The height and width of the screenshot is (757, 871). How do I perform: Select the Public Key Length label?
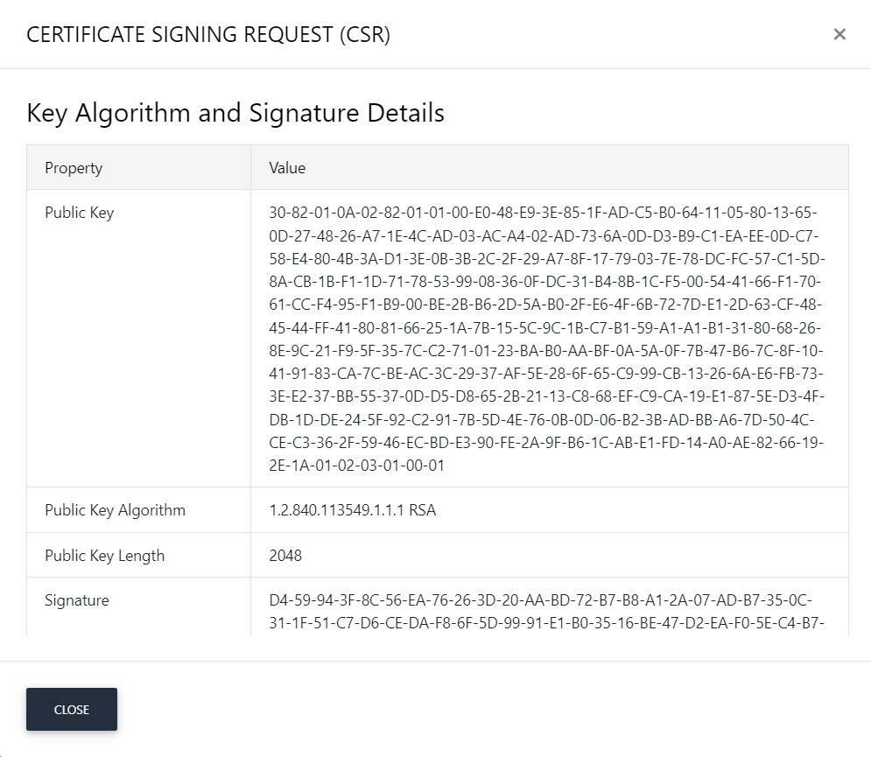(104, 556)
